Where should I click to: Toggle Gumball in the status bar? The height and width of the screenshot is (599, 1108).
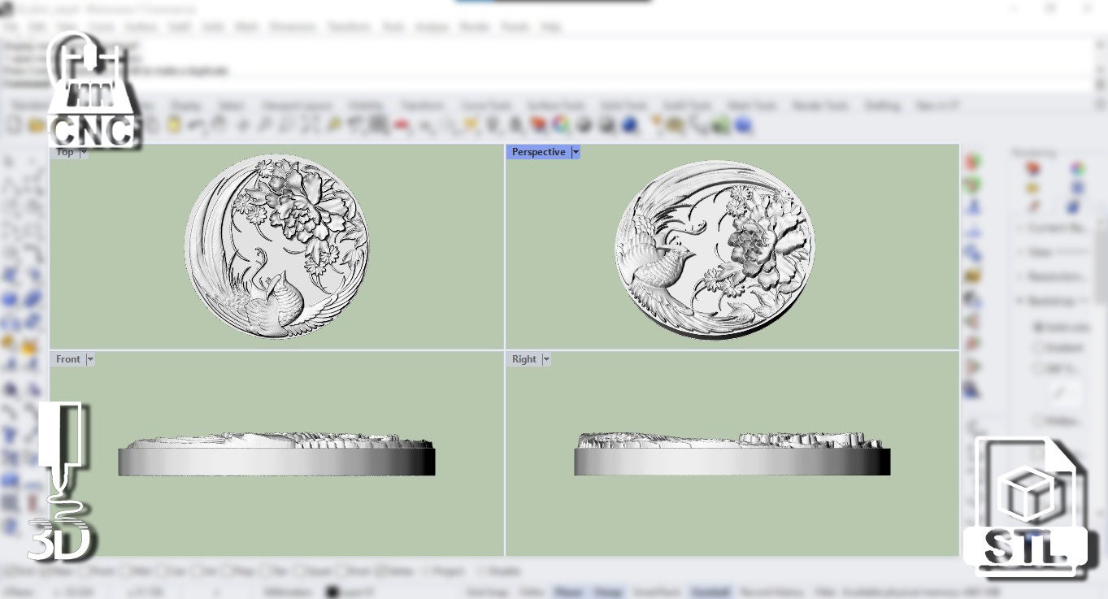click(711, 592)
